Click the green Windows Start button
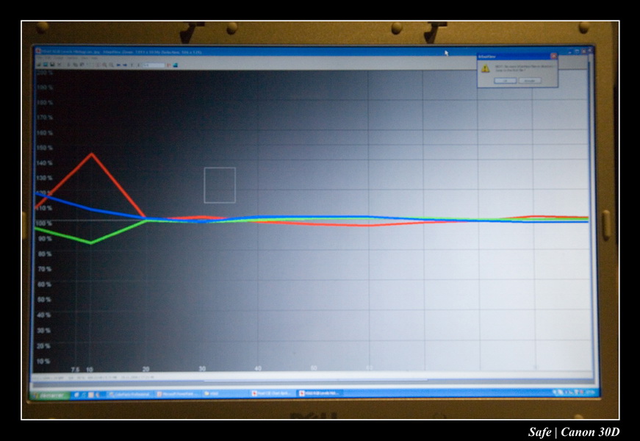This screenshot has height=441, width=640. pyautogui.click(x=48, y=395)
